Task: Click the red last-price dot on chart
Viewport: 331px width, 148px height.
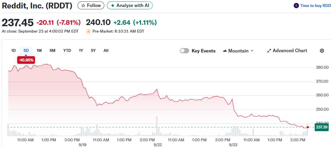Action: (x=308, y=127)
